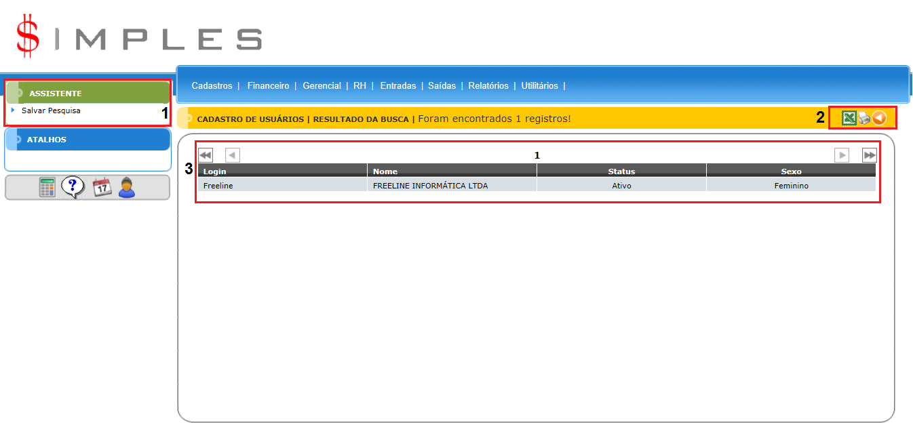The height and width of the screenshot is (425, 913).
Task: Jump to the first results page
Action: tap(205, 155)
